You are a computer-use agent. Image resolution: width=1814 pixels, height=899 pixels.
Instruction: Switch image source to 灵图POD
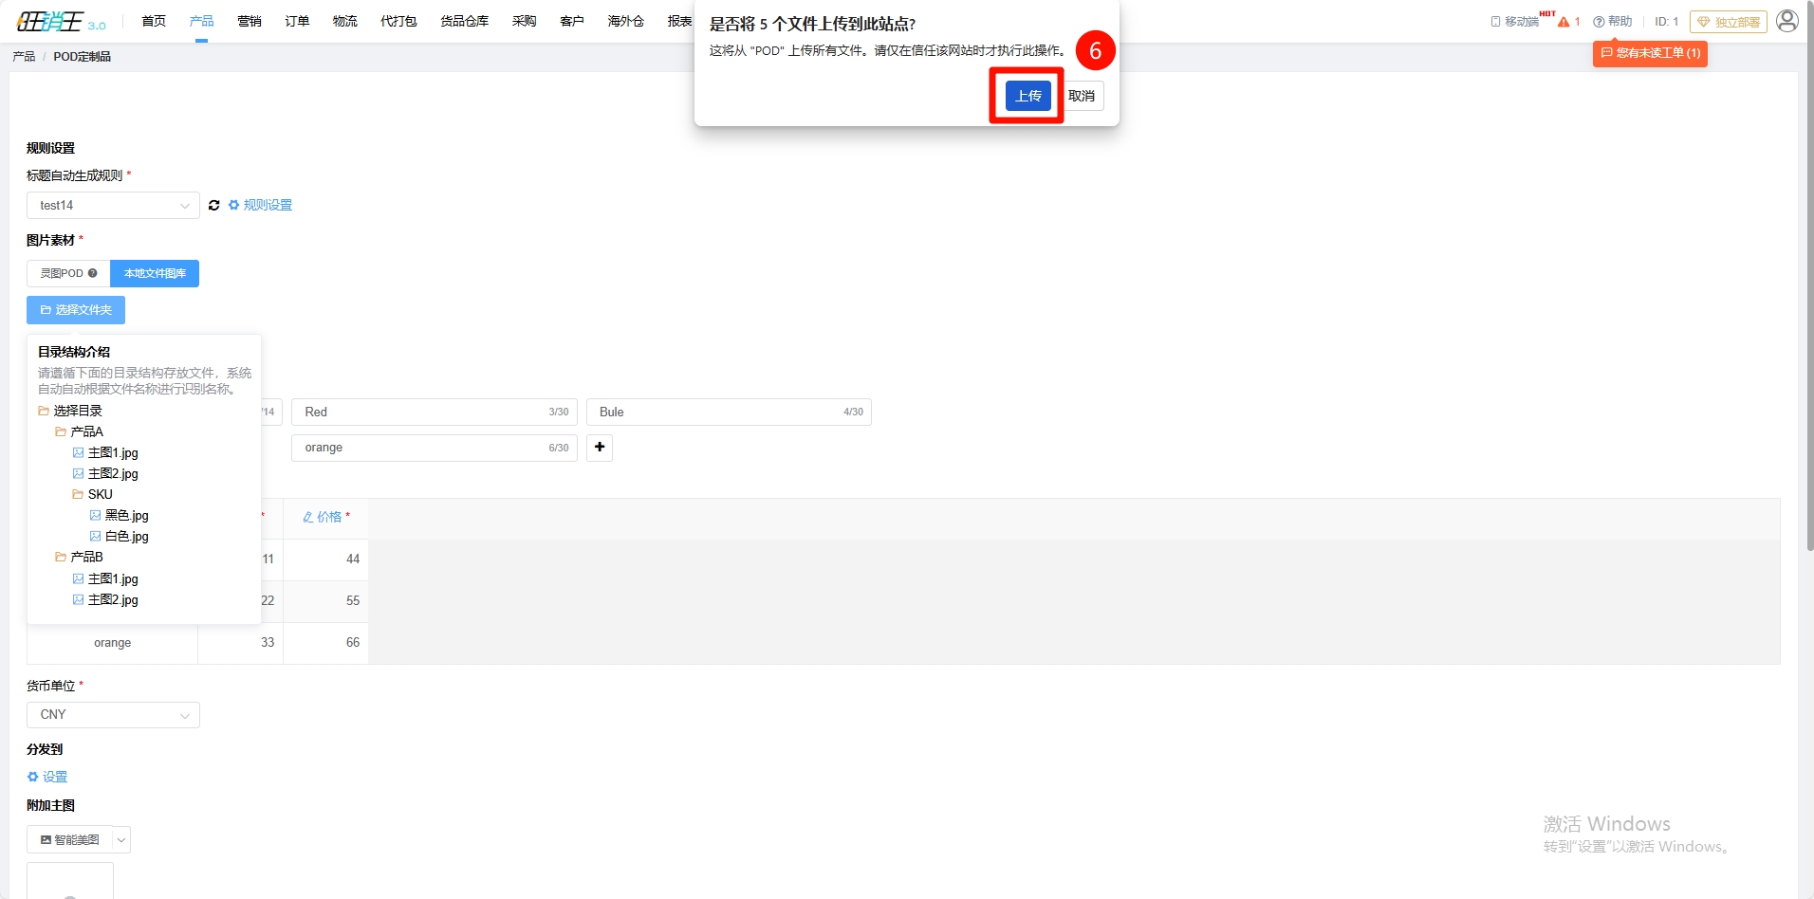click(x=63, y=273)
